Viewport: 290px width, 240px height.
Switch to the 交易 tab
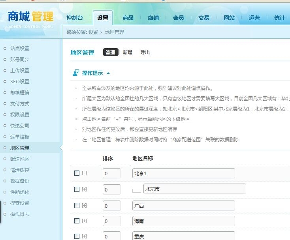[204, 18]
